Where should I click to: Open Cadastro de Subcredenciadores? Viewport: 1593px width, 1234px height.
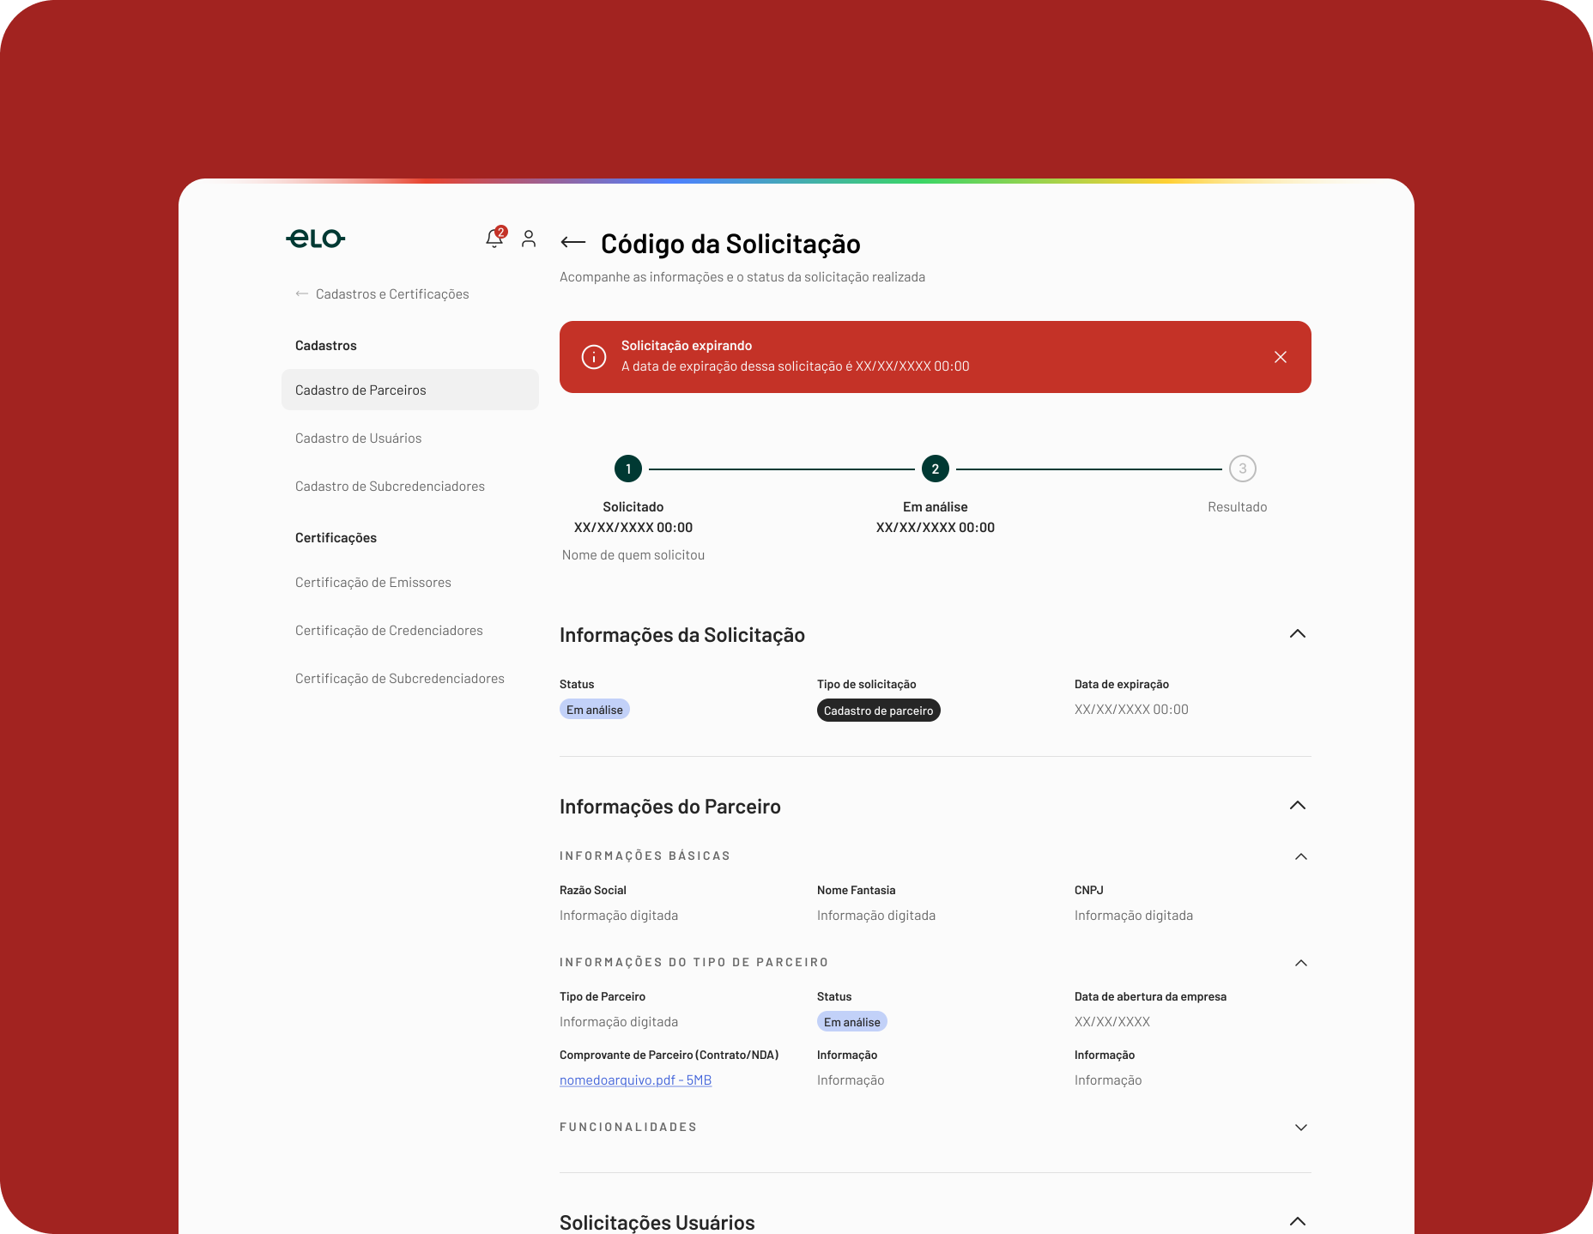click(390, 487)
